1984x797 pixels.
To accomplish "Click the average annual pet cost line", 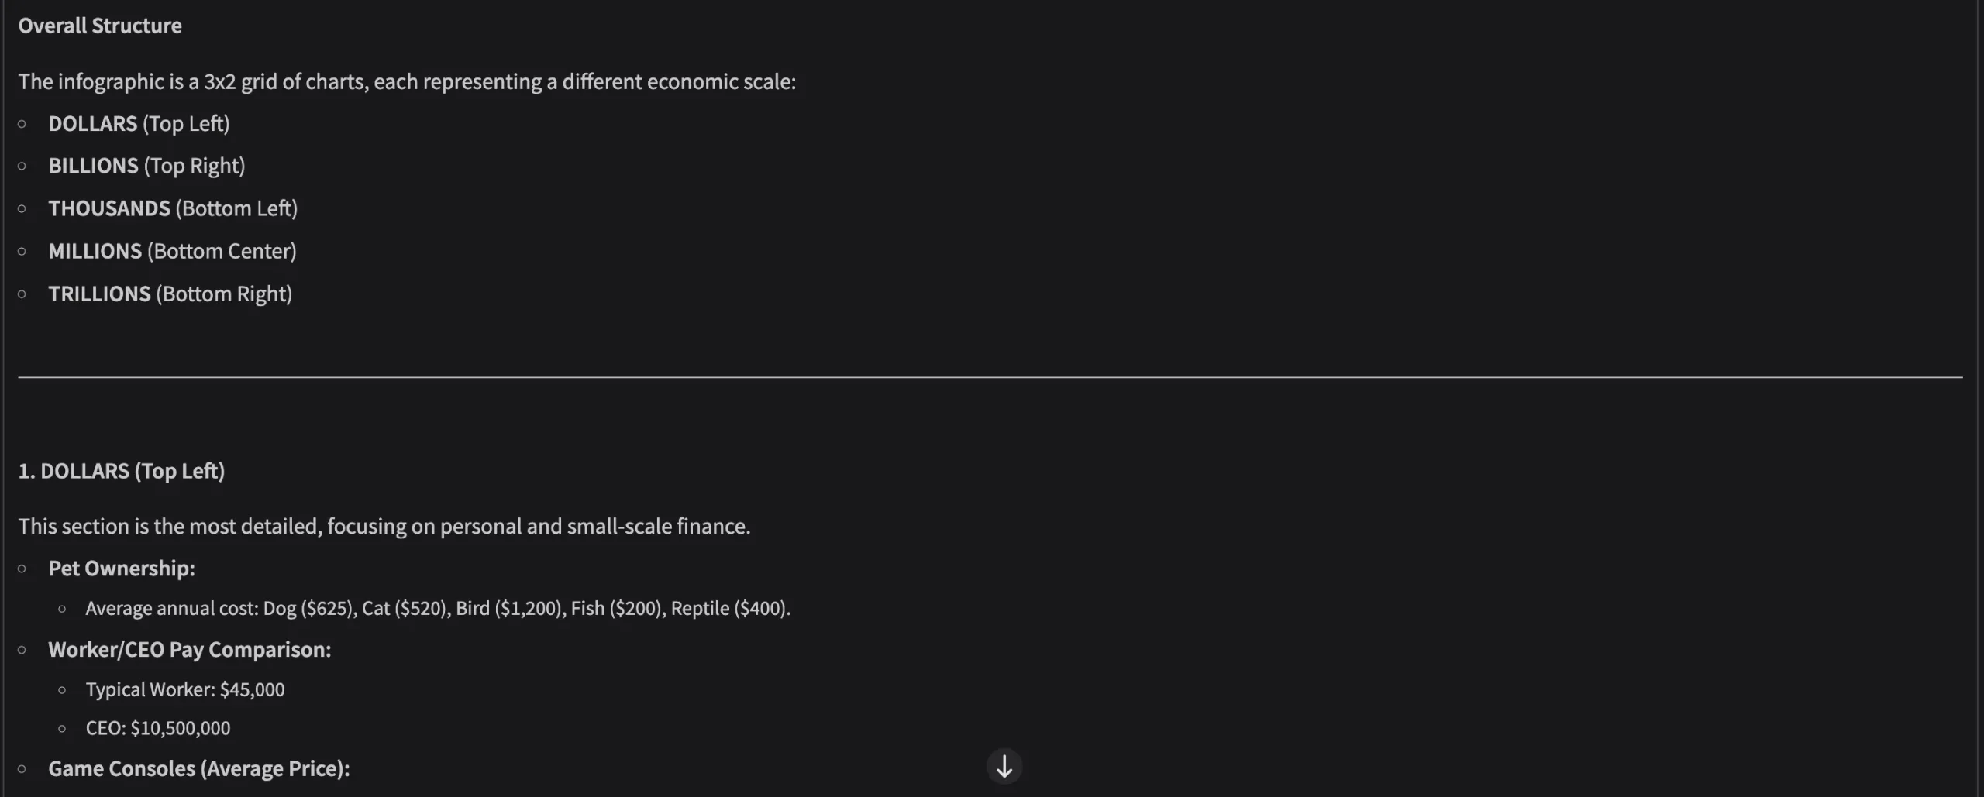I will [438, 609].
